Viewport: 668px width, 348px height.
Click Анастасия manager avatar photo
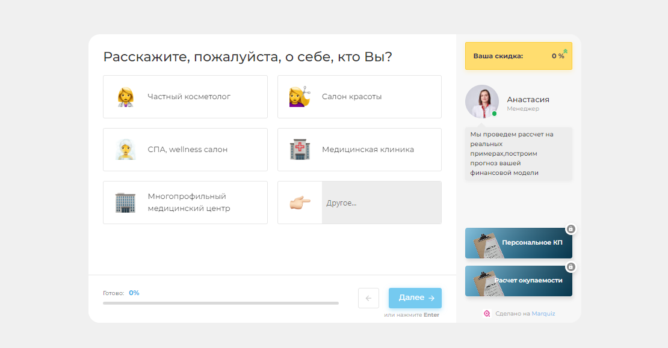point(482,102)
